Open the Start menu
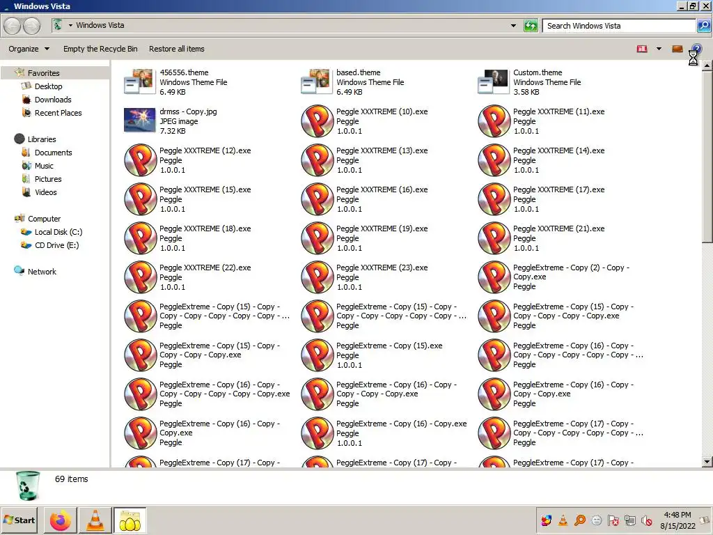 click(x=19, y=520)
